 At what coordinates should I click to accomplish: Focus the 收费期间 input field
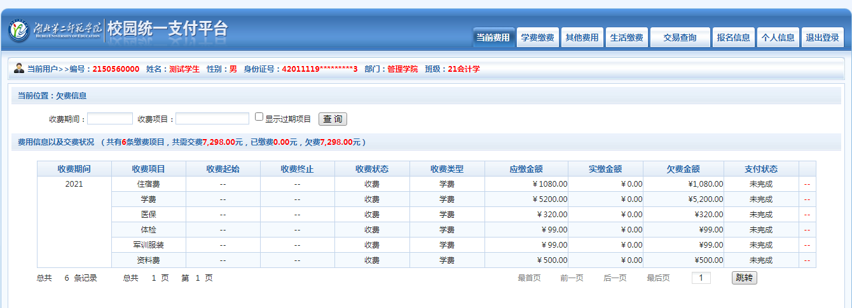pos(110,119)
